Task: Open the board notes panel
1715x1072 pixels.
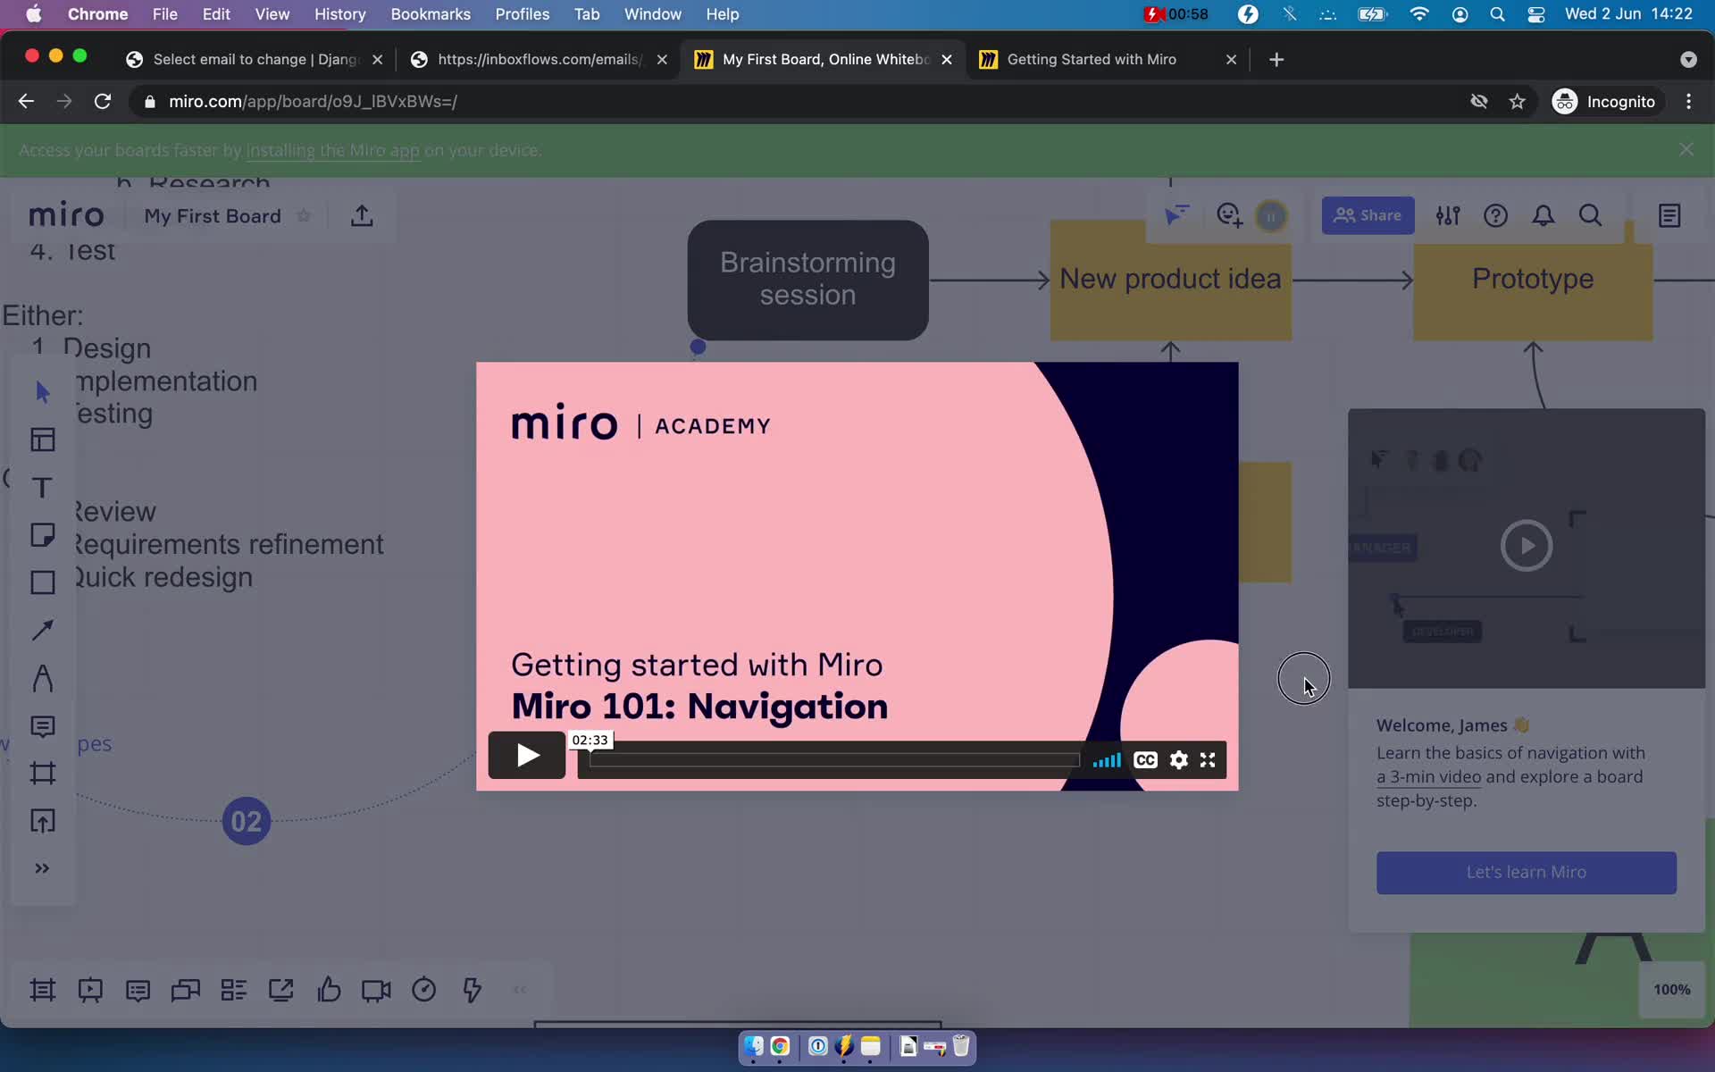Action: (1669, 215)
